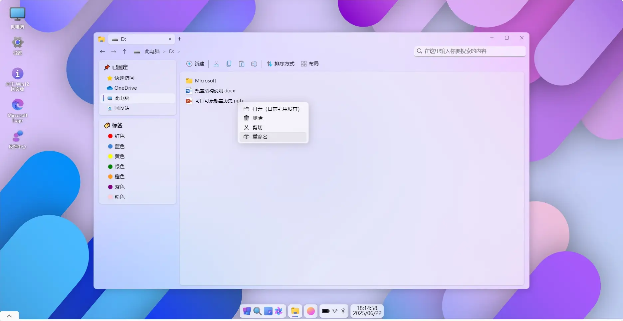Go forward with the right arrow

113,52
